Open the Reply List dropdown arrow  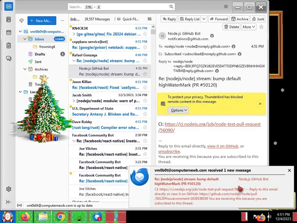tap(204, 19)
